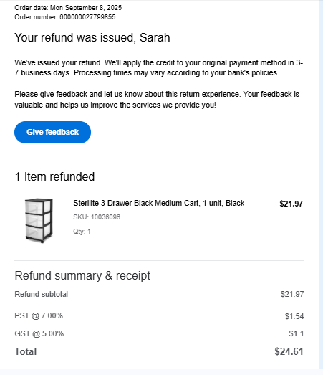This screenshot has height=375, width=323.
Task: Click the 'Your refund was issued, Sarah' heading
Action: [92, 37]
